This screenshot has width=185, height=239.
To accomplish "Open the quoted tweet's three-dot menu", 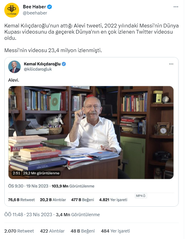I will 171,64.
